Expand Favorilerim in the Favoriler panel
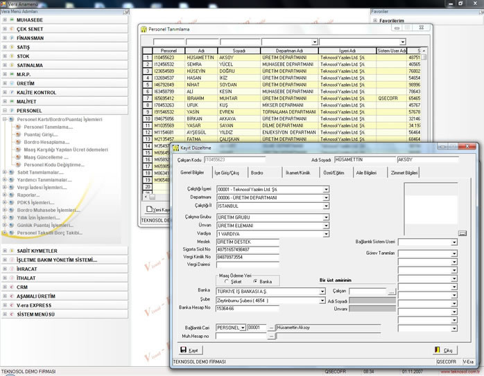This screenshot has width=484, height=376. point(375,21)
